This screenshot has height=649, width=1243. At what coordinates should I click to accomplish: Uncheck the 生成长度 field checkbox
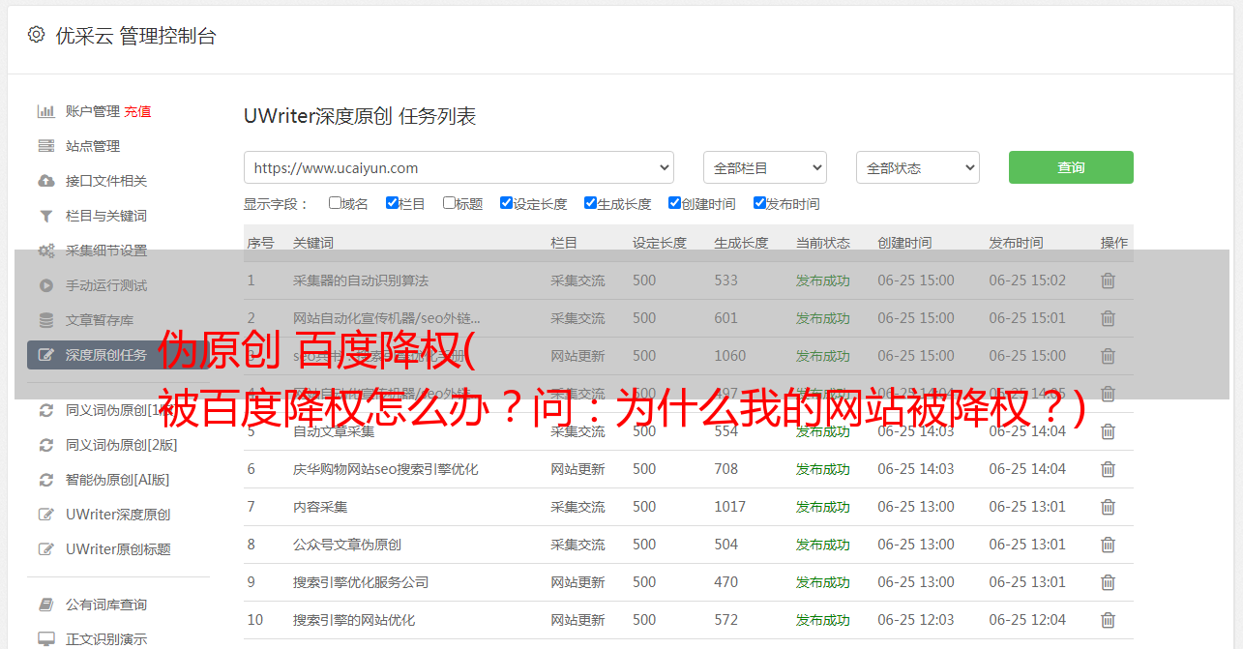point(590,203)
